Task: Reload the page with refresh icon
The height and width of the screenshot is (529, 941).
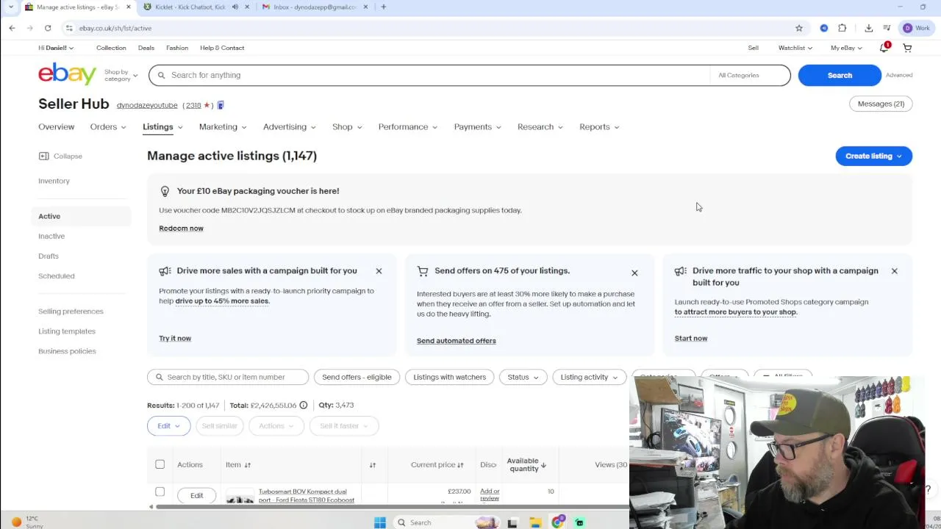Action: click(48, 28)
